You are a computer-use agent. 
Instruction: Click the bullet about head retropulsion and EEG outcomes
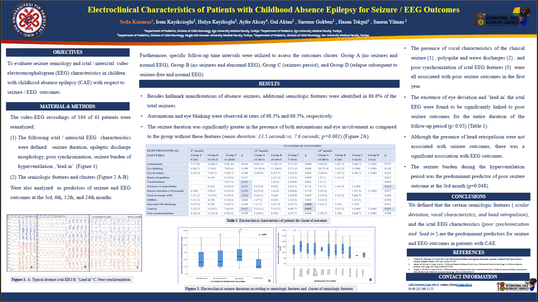[468, 146]
